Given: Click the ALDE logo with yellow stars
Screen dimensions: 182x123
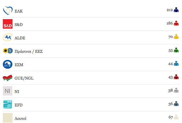Looking at the screenshot, I should [x=8, y=37].
